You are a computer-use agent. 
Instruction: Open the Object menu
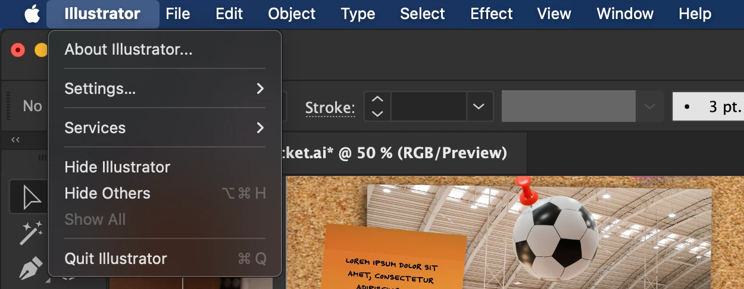click(292, 14)
